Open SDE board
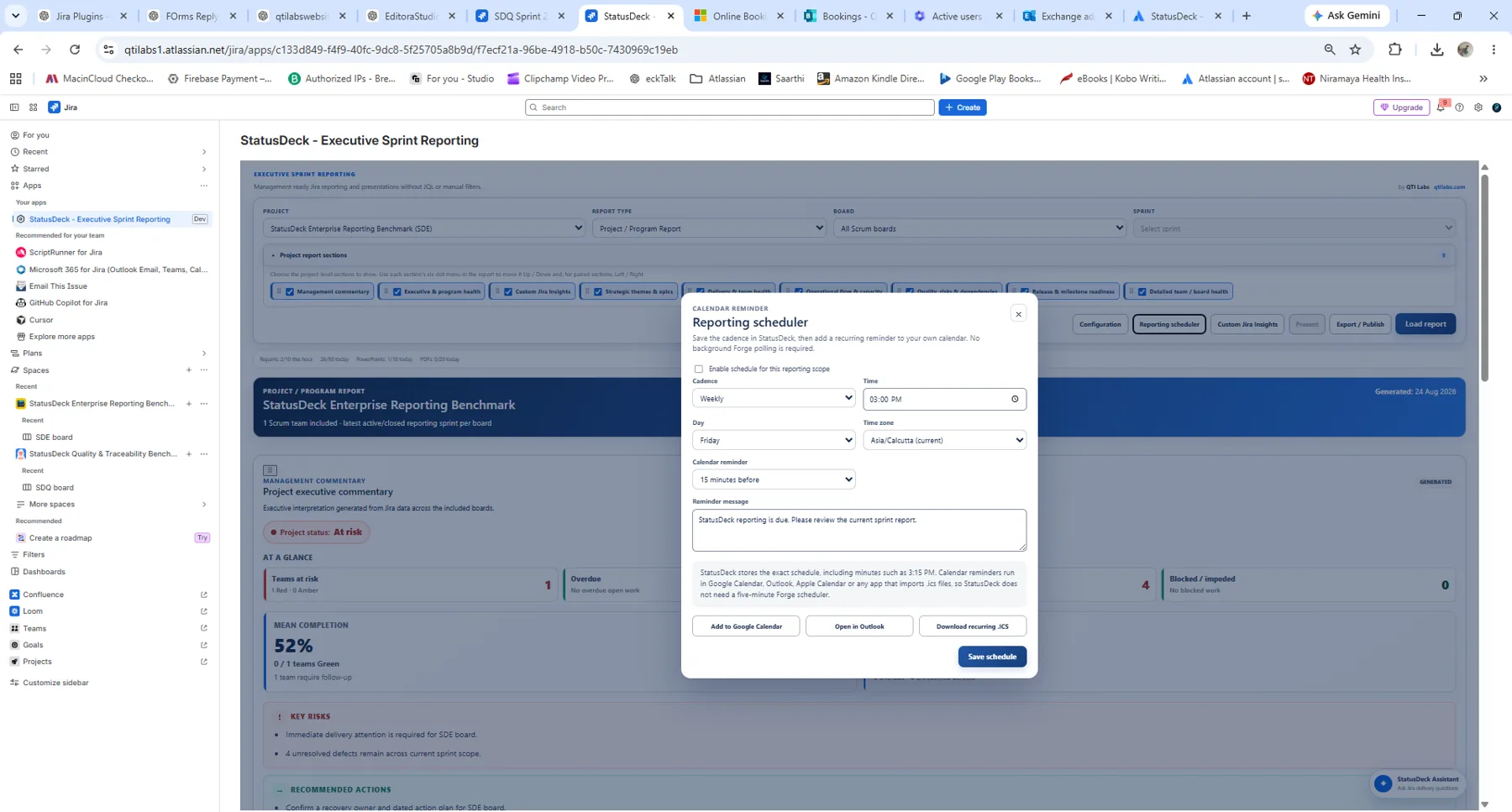 point(54,437)
